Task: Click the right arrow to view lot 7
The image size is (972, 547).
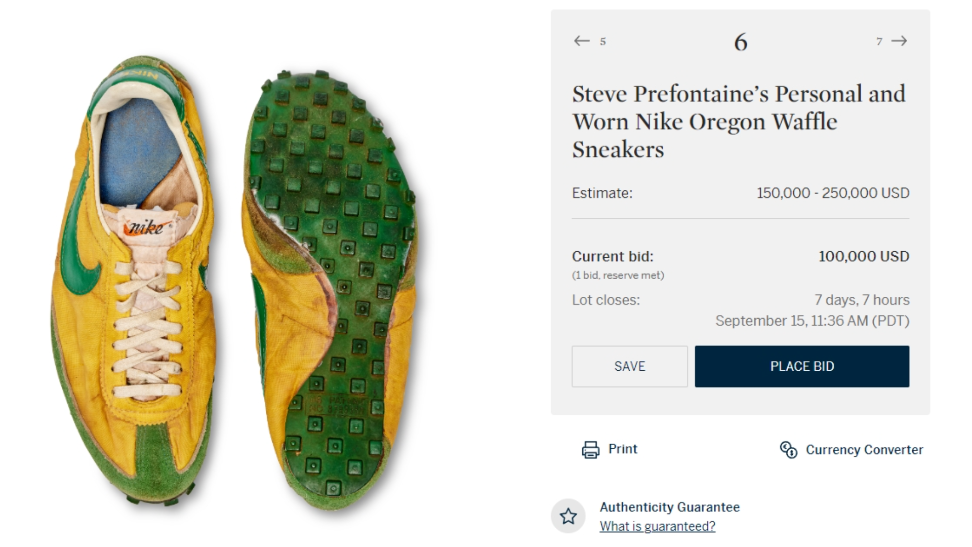Action: coord(900,41)
